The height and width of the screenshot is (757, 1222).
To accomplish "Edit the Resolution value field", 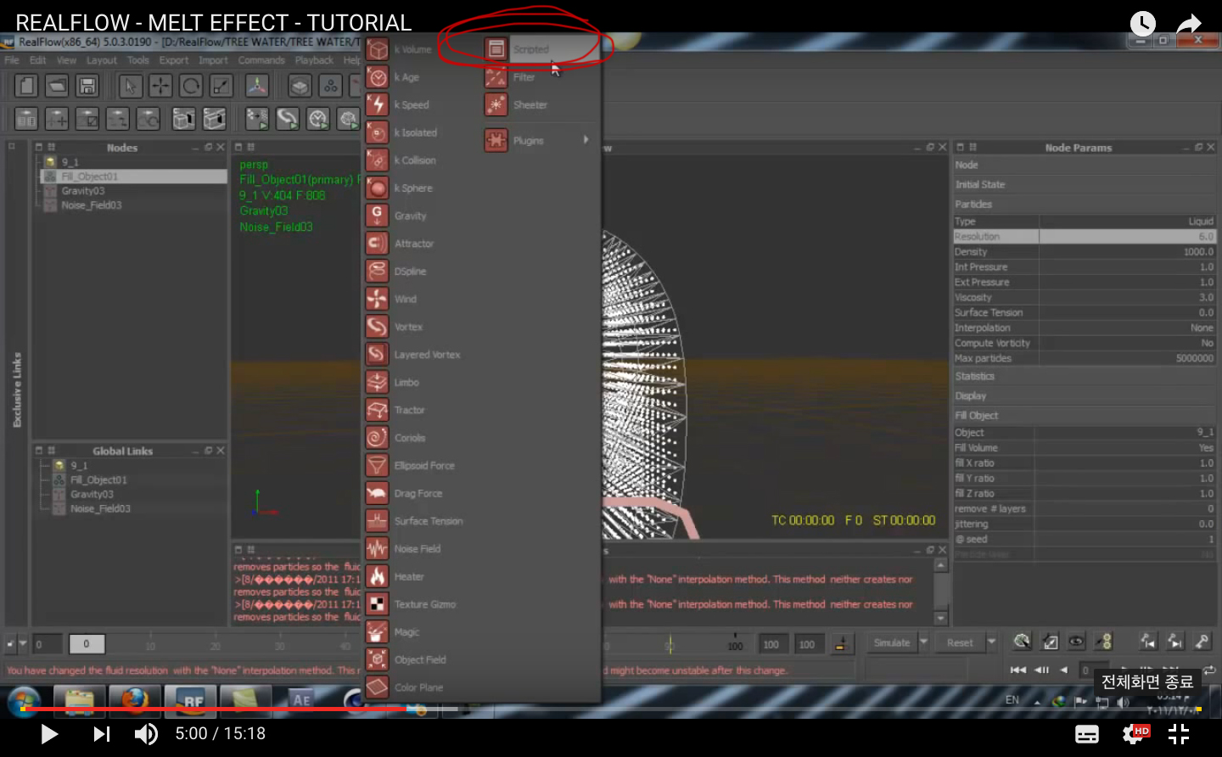I will (x=1127, y=237).
